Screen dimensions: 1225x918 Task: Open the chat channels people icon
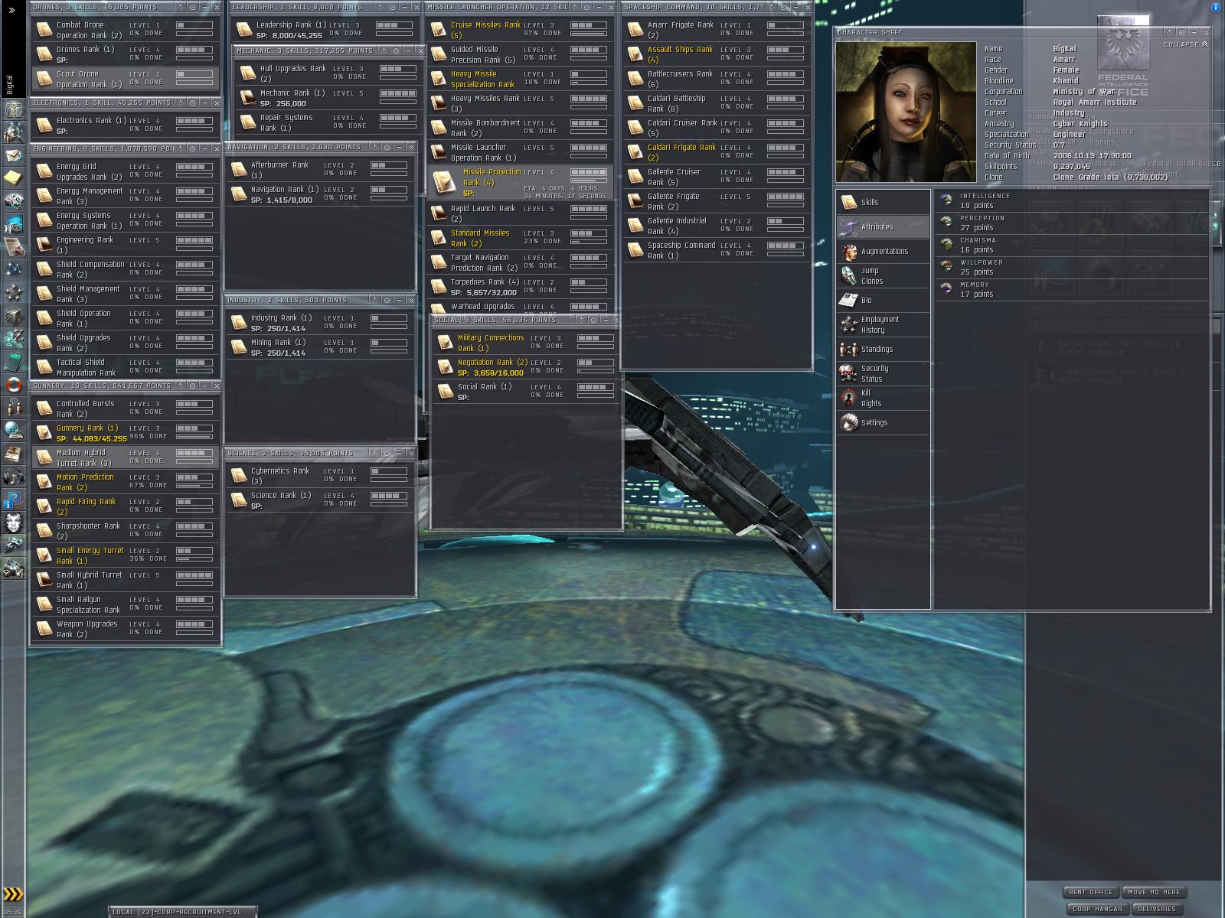tap(13, 407)
